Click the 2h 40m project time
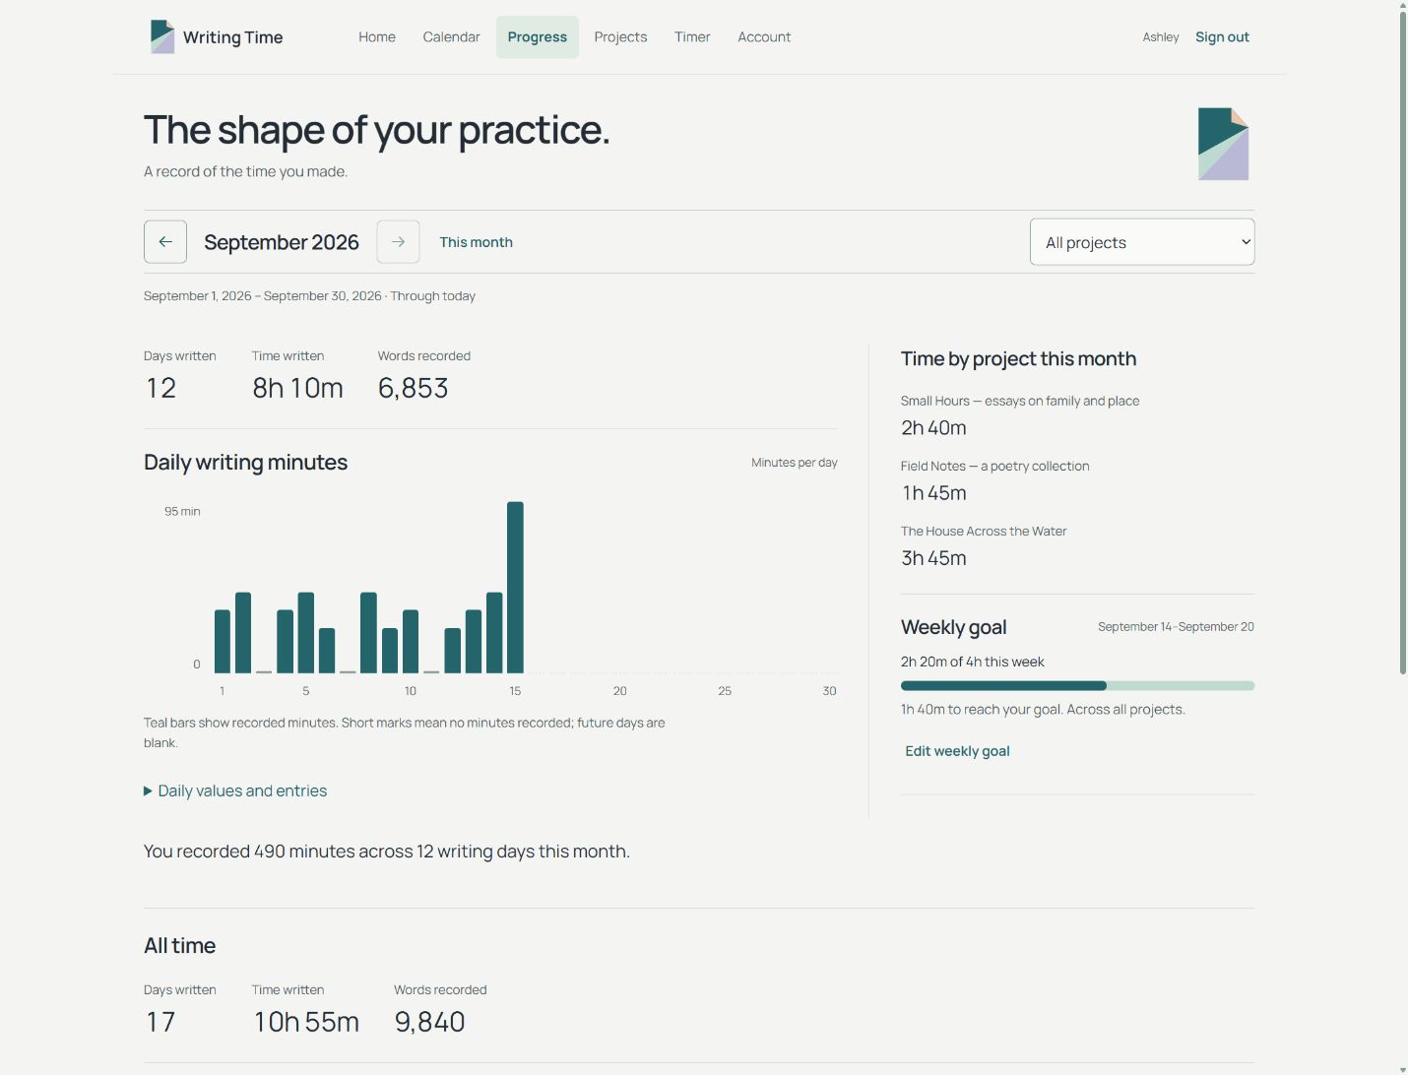 pyautogui.click(x=933, y=428)
